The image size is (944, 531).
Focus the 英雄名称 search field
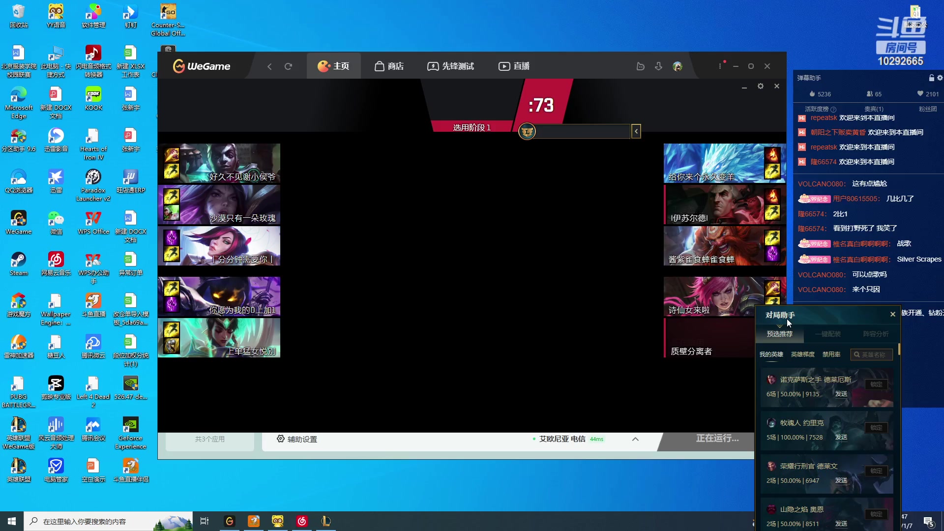(872, 354)
